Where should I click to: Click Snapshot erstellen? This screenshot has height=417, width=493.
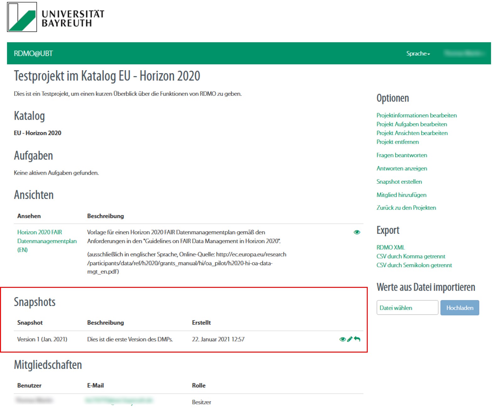click(x=399, y=182)
